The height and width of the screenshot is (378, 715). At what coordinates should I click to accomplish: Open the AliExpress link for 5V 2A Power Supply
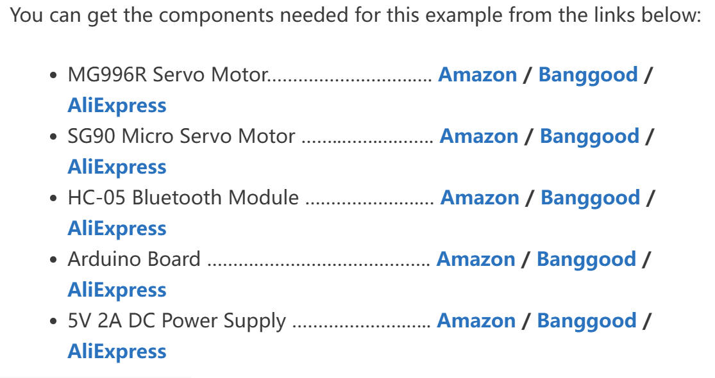(117, 352)
